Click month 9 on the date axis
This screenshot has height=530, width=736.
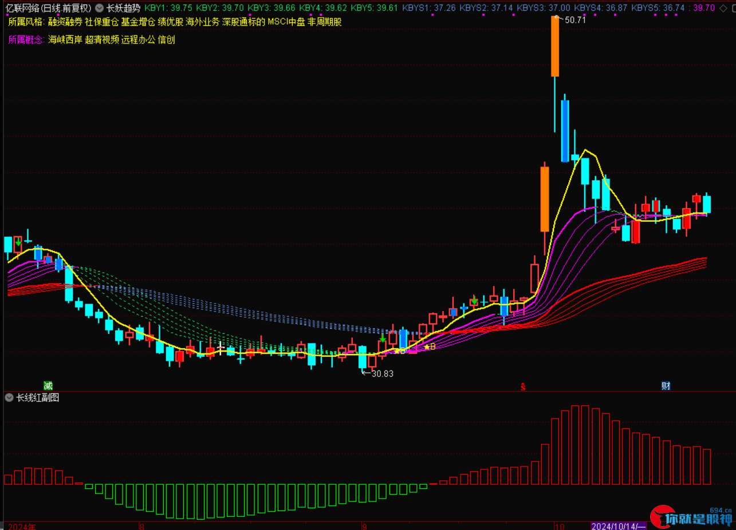click(364, 526)
